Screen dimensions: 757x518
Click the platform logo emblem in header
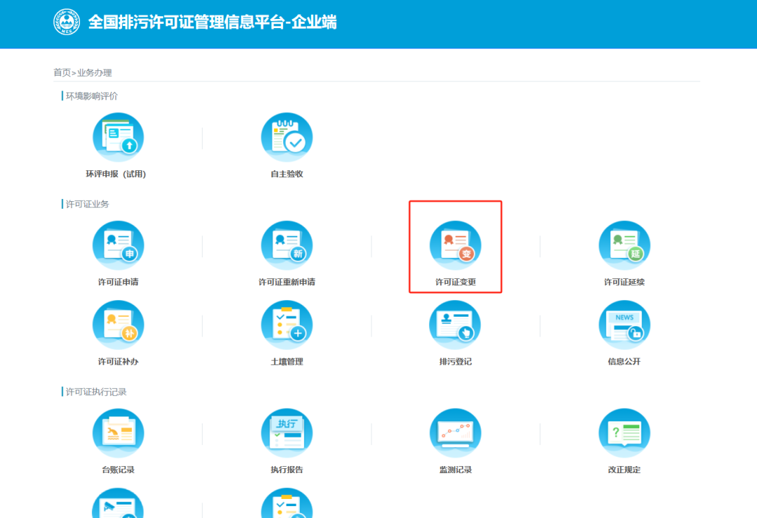coord(67,22)
